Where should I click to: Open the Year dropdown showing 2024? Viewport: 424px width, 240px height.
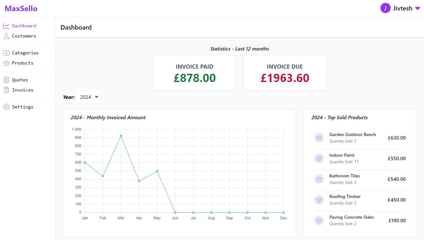(x=88, y=97)
